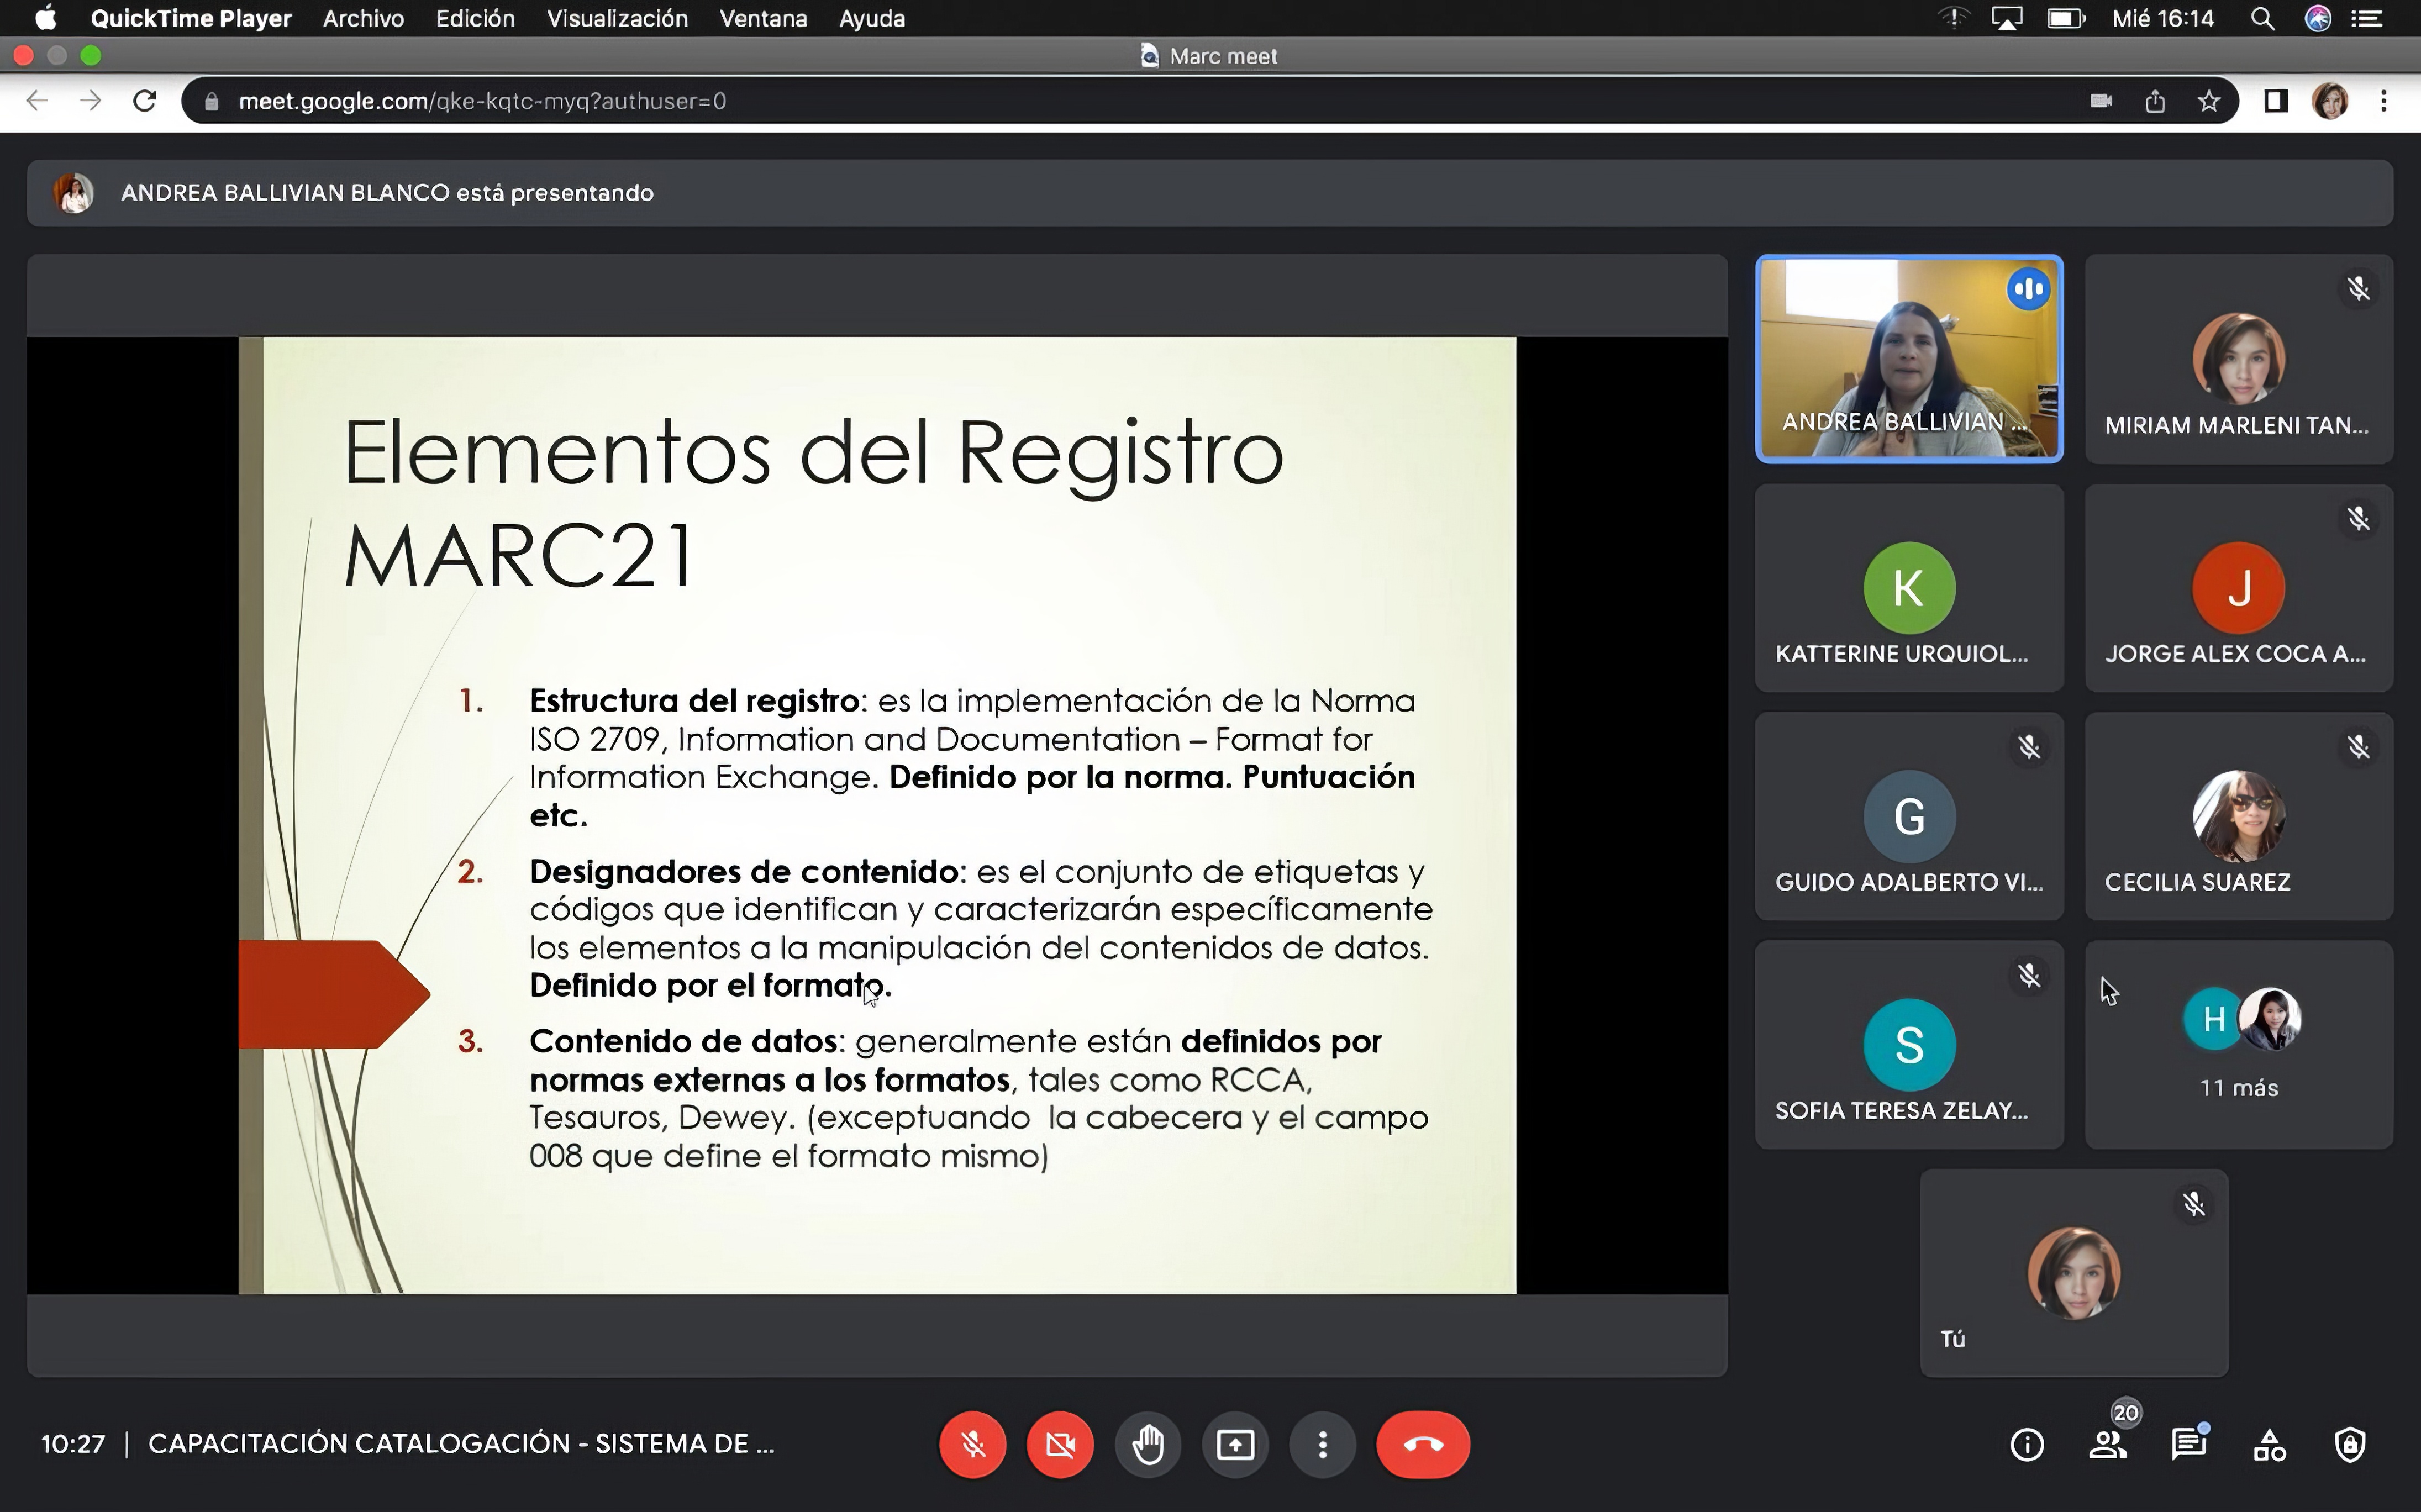Open the Visualización menu

pyautogui.click(x=617, y=18)
